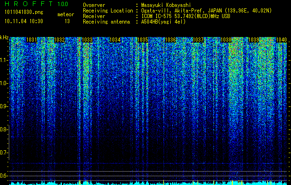Click the Ogata-vill. Akita-Pref. JAPAN location text
This screenshot has height=185, width=291.
[206, 11]
